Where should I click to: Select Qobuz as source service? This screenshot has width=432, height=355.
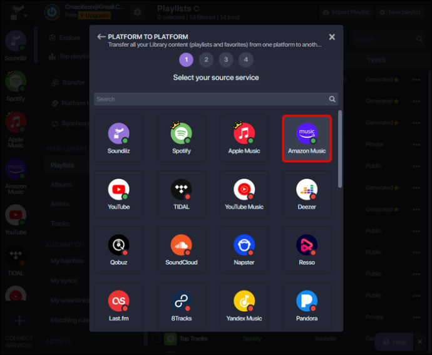(x=119, y=250)
